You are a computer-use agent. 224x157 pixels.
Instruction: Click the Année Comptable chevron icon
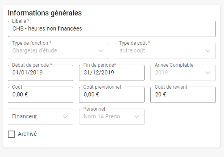[208, 73]
